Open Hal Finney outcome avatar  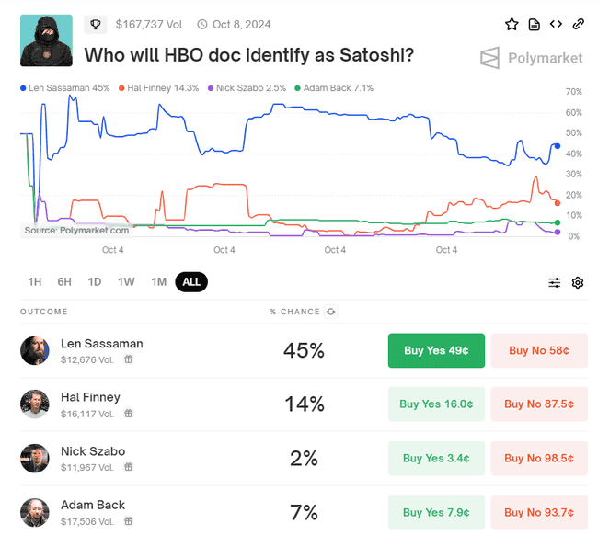tap(34, 404)
